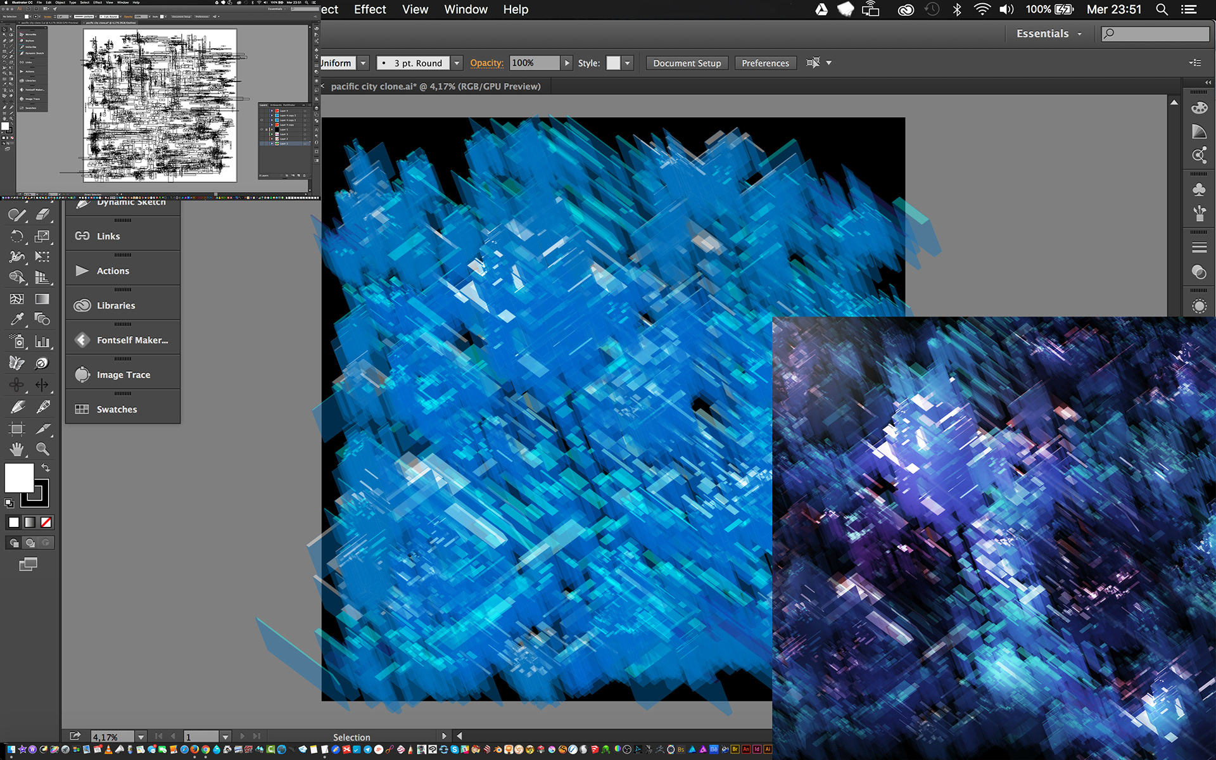The width and height of the screenshot is (1216, 760).
Task: Select the Free Transform tool
Action: (42, 256)
